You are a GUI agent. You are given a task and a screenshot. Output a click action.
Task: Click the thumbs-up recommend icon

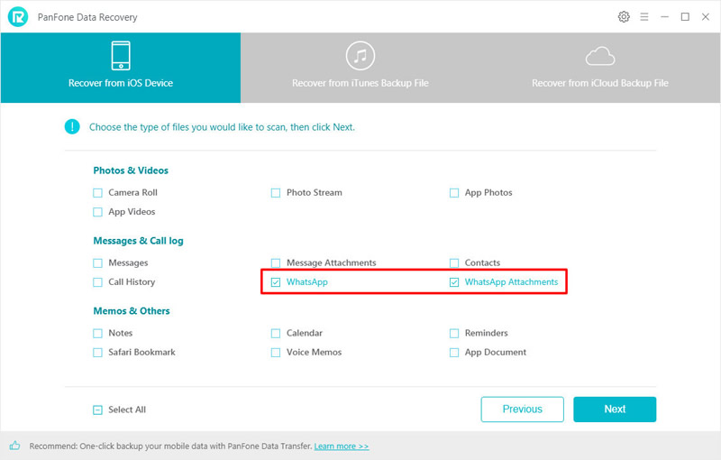click(x=14, y=446)
